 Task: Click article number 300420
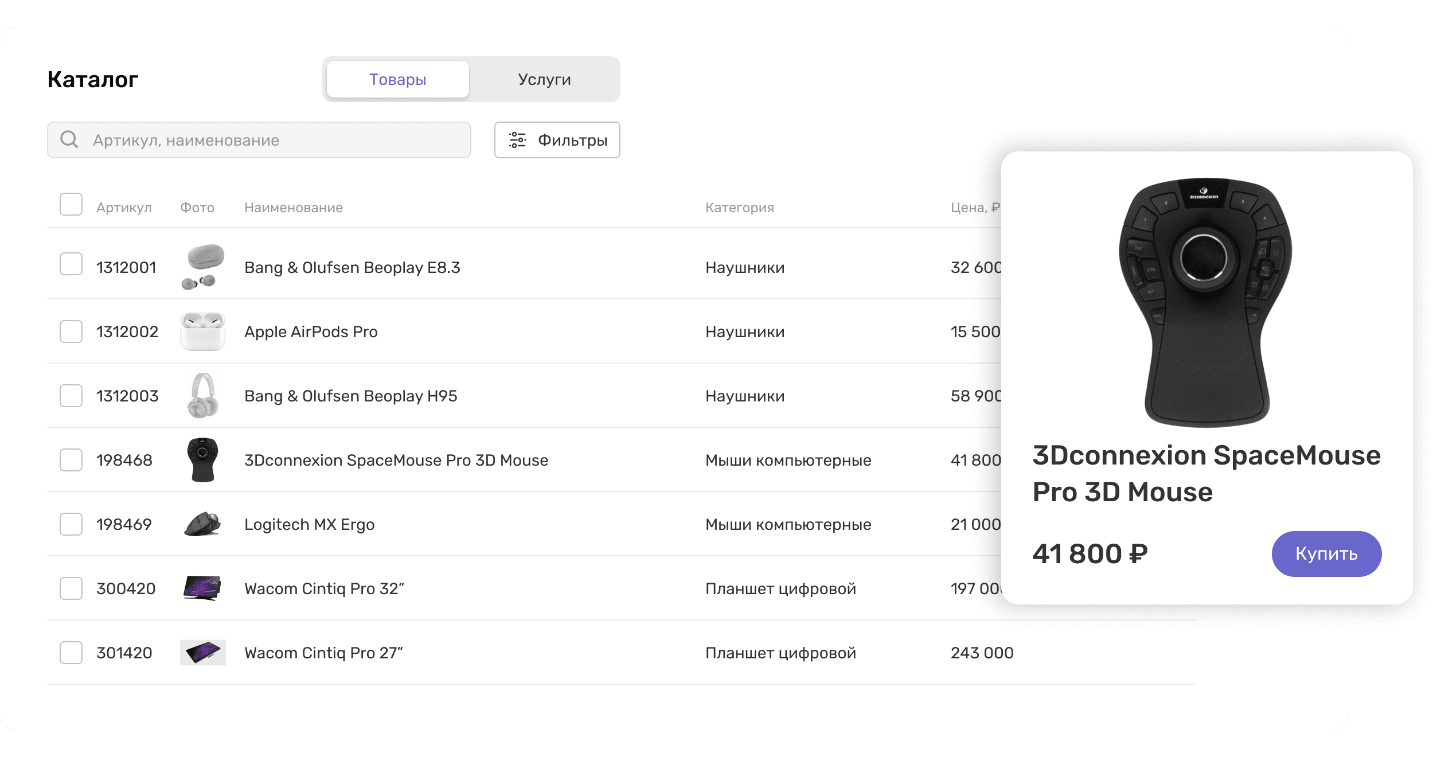126,588
